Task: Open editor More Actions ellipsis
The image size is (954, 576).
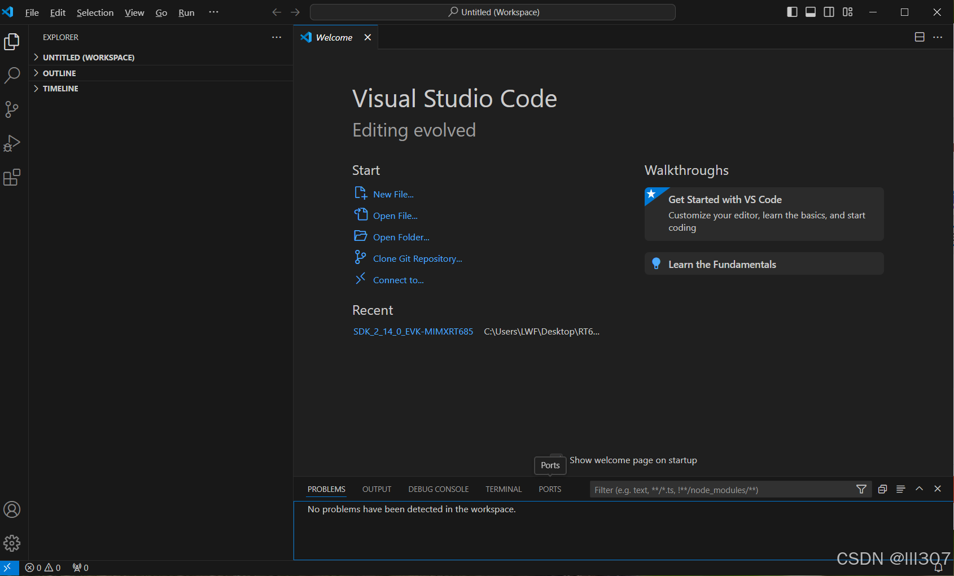Action: (938, 37)
